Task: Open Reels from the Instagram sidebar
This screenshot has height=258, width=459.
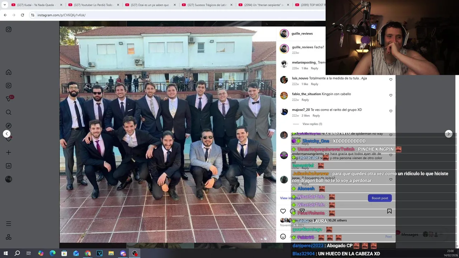Action: click(9, 86)
